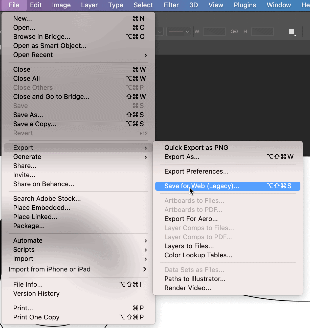The width and height of the screenshot is (310, 328).
Task: Choose Invite...
Action: pyautogui.click(x=78, y=175)
